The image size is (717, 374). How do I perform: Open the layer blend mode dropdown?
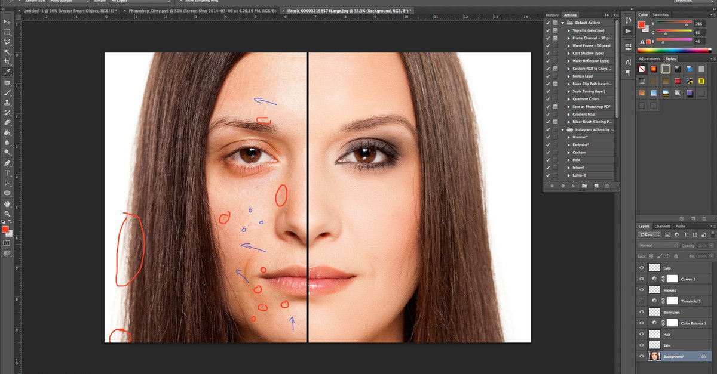(658, 245)
